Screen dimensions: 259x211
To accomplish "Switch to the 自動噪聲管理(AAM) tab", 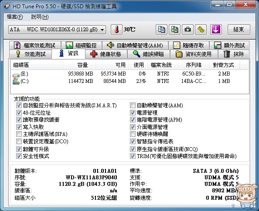I will [135, 46].
